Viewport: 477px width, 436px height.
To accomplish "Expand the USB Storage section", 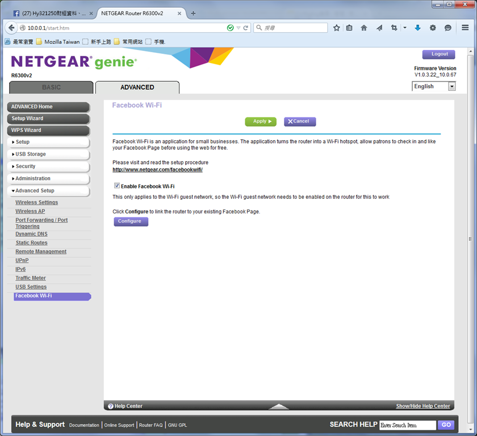I will pos(48,154).
